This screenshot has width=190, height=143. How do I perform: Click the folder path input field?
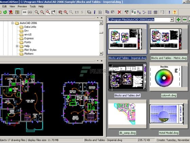point(139,20)
